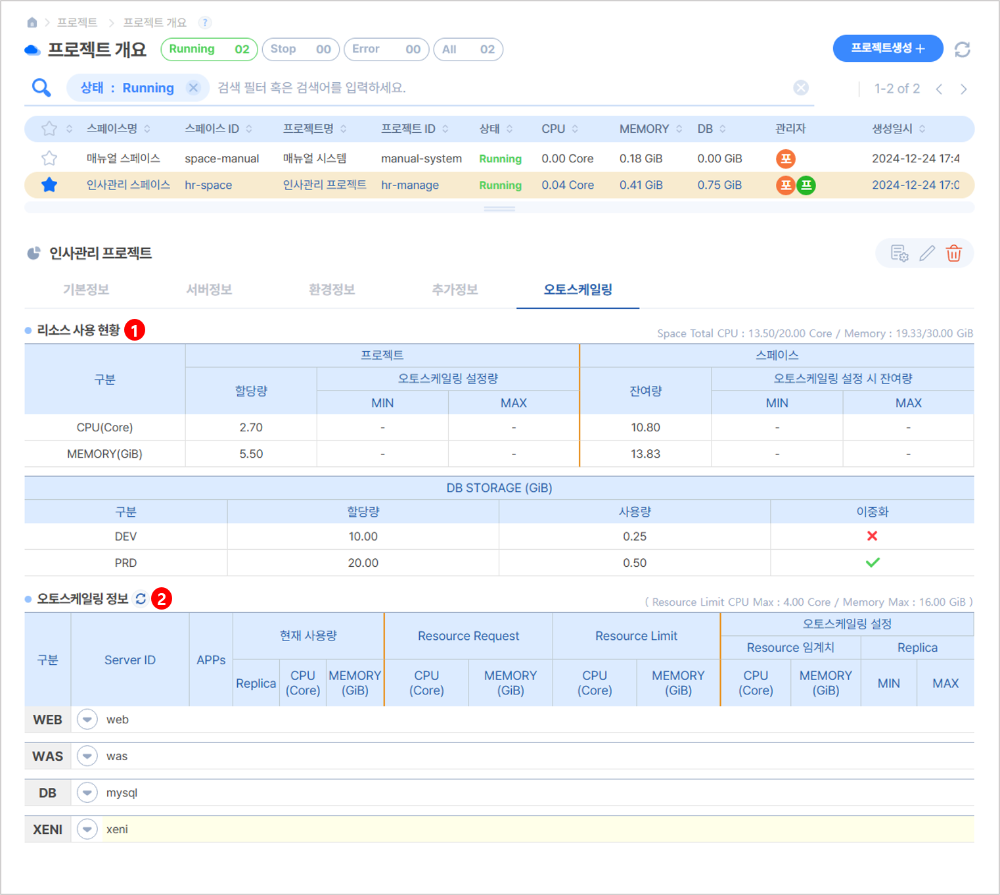Click pie chart icon next to 인사관리 프로젝트

34,253
